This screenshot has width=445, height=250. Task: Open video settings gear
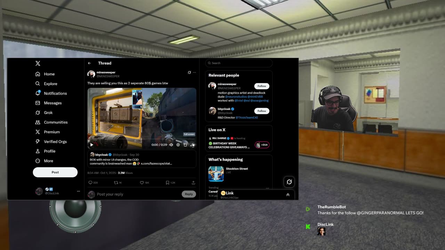[x=178, y=145]
